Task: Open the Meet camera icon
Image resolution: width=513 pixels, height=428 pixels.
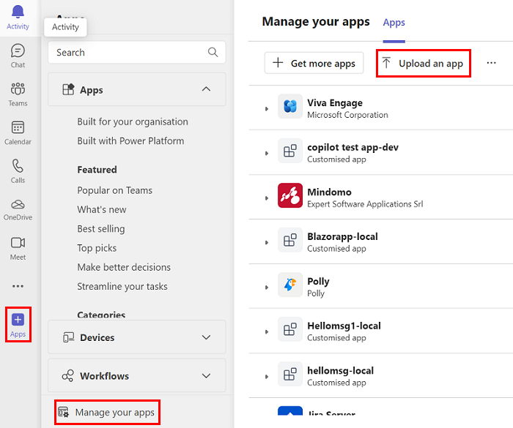Action: click(18, 243)
